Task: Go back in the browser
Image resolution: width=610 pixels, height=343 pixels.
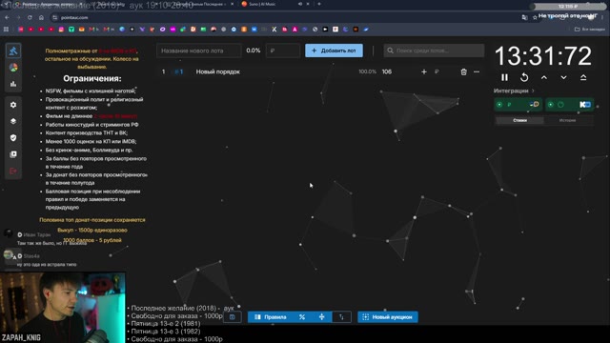Action: tap(7, 17)
